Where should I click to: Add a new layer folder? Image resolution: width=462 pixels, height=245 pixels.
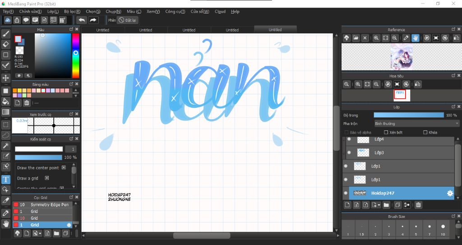(386, 205)
